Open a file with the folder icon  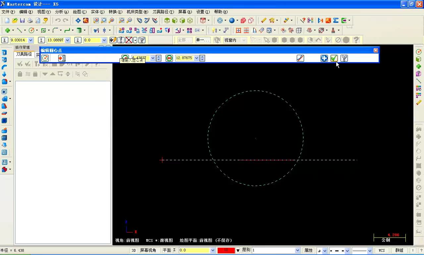click(x=15, y=20)
